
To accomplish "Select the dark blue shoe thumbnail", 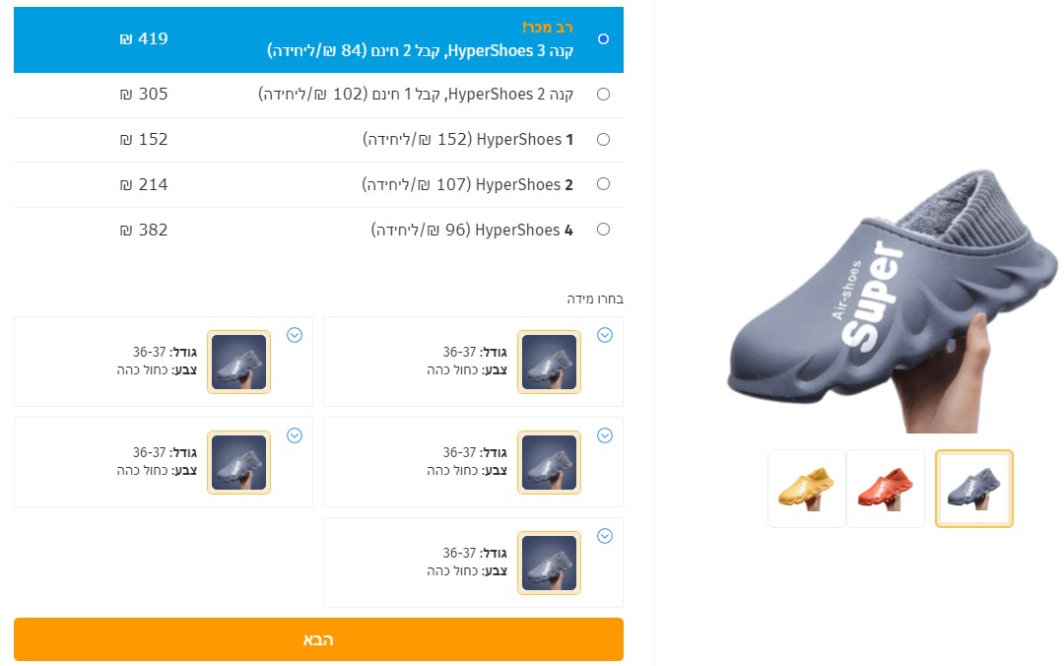I will click(973, 489).
